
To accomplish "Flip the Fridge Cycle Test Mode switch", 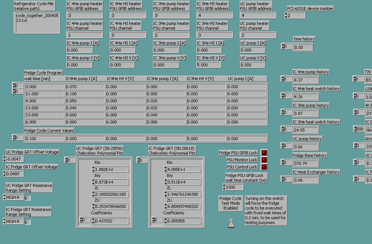I will pyautogui.click(x=231, y=223).
